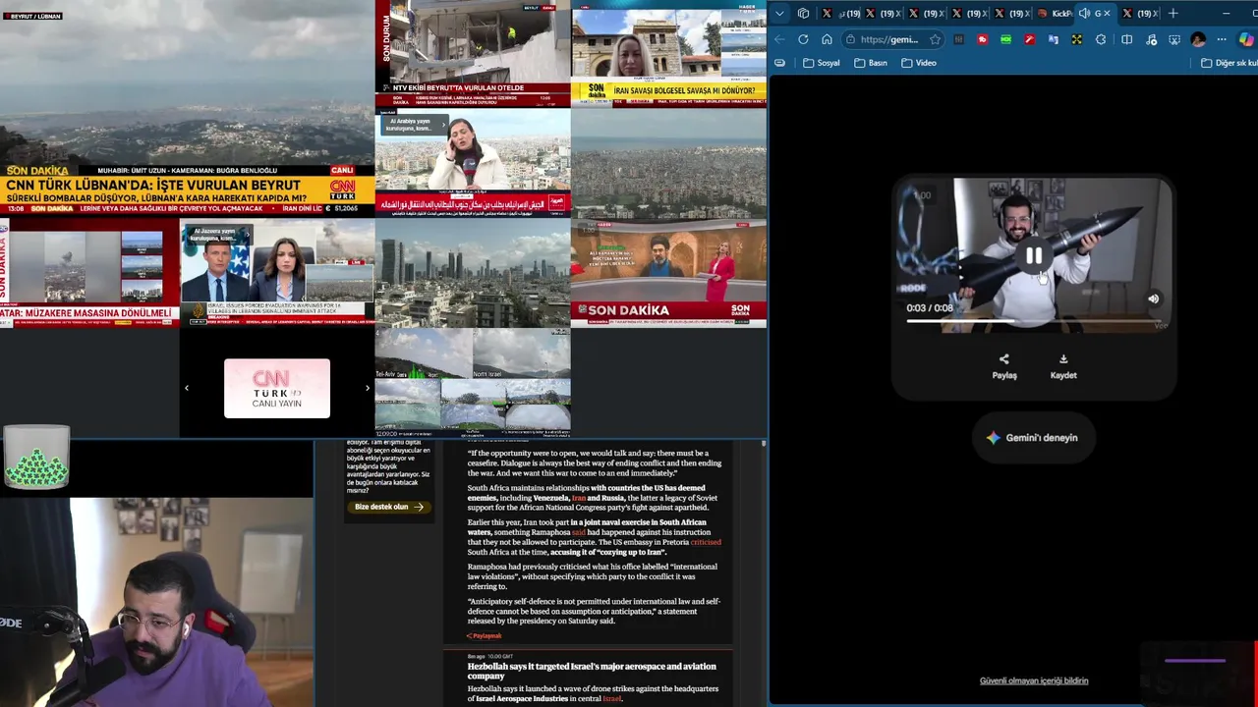Click the screenshot capture icon
Image resolution: width=1258 pixels, height=707 pixels.
(x=1174, y=39)
